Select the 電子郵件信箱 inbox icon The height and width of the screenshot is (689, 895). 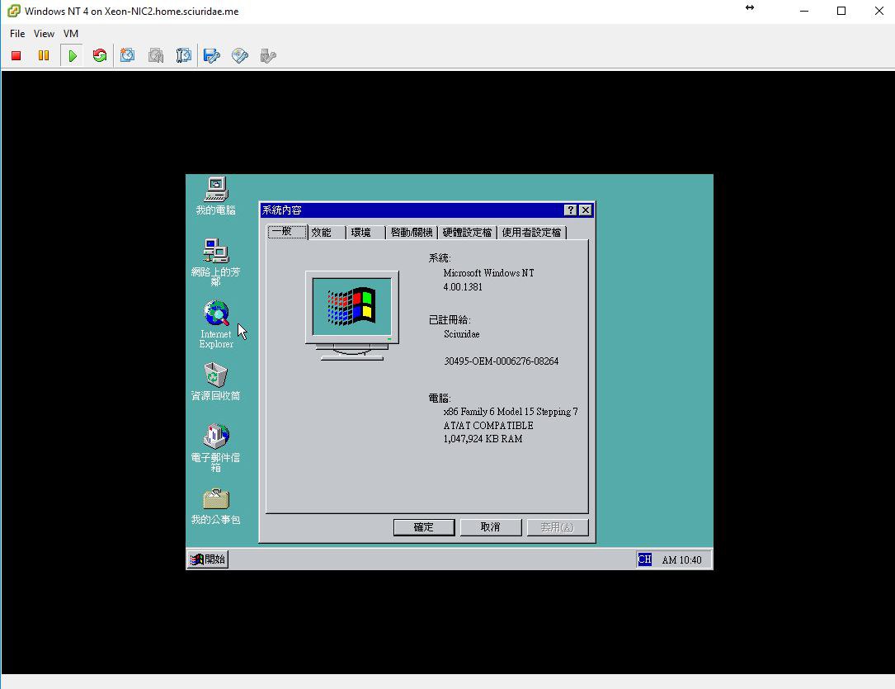coord(216,447)
